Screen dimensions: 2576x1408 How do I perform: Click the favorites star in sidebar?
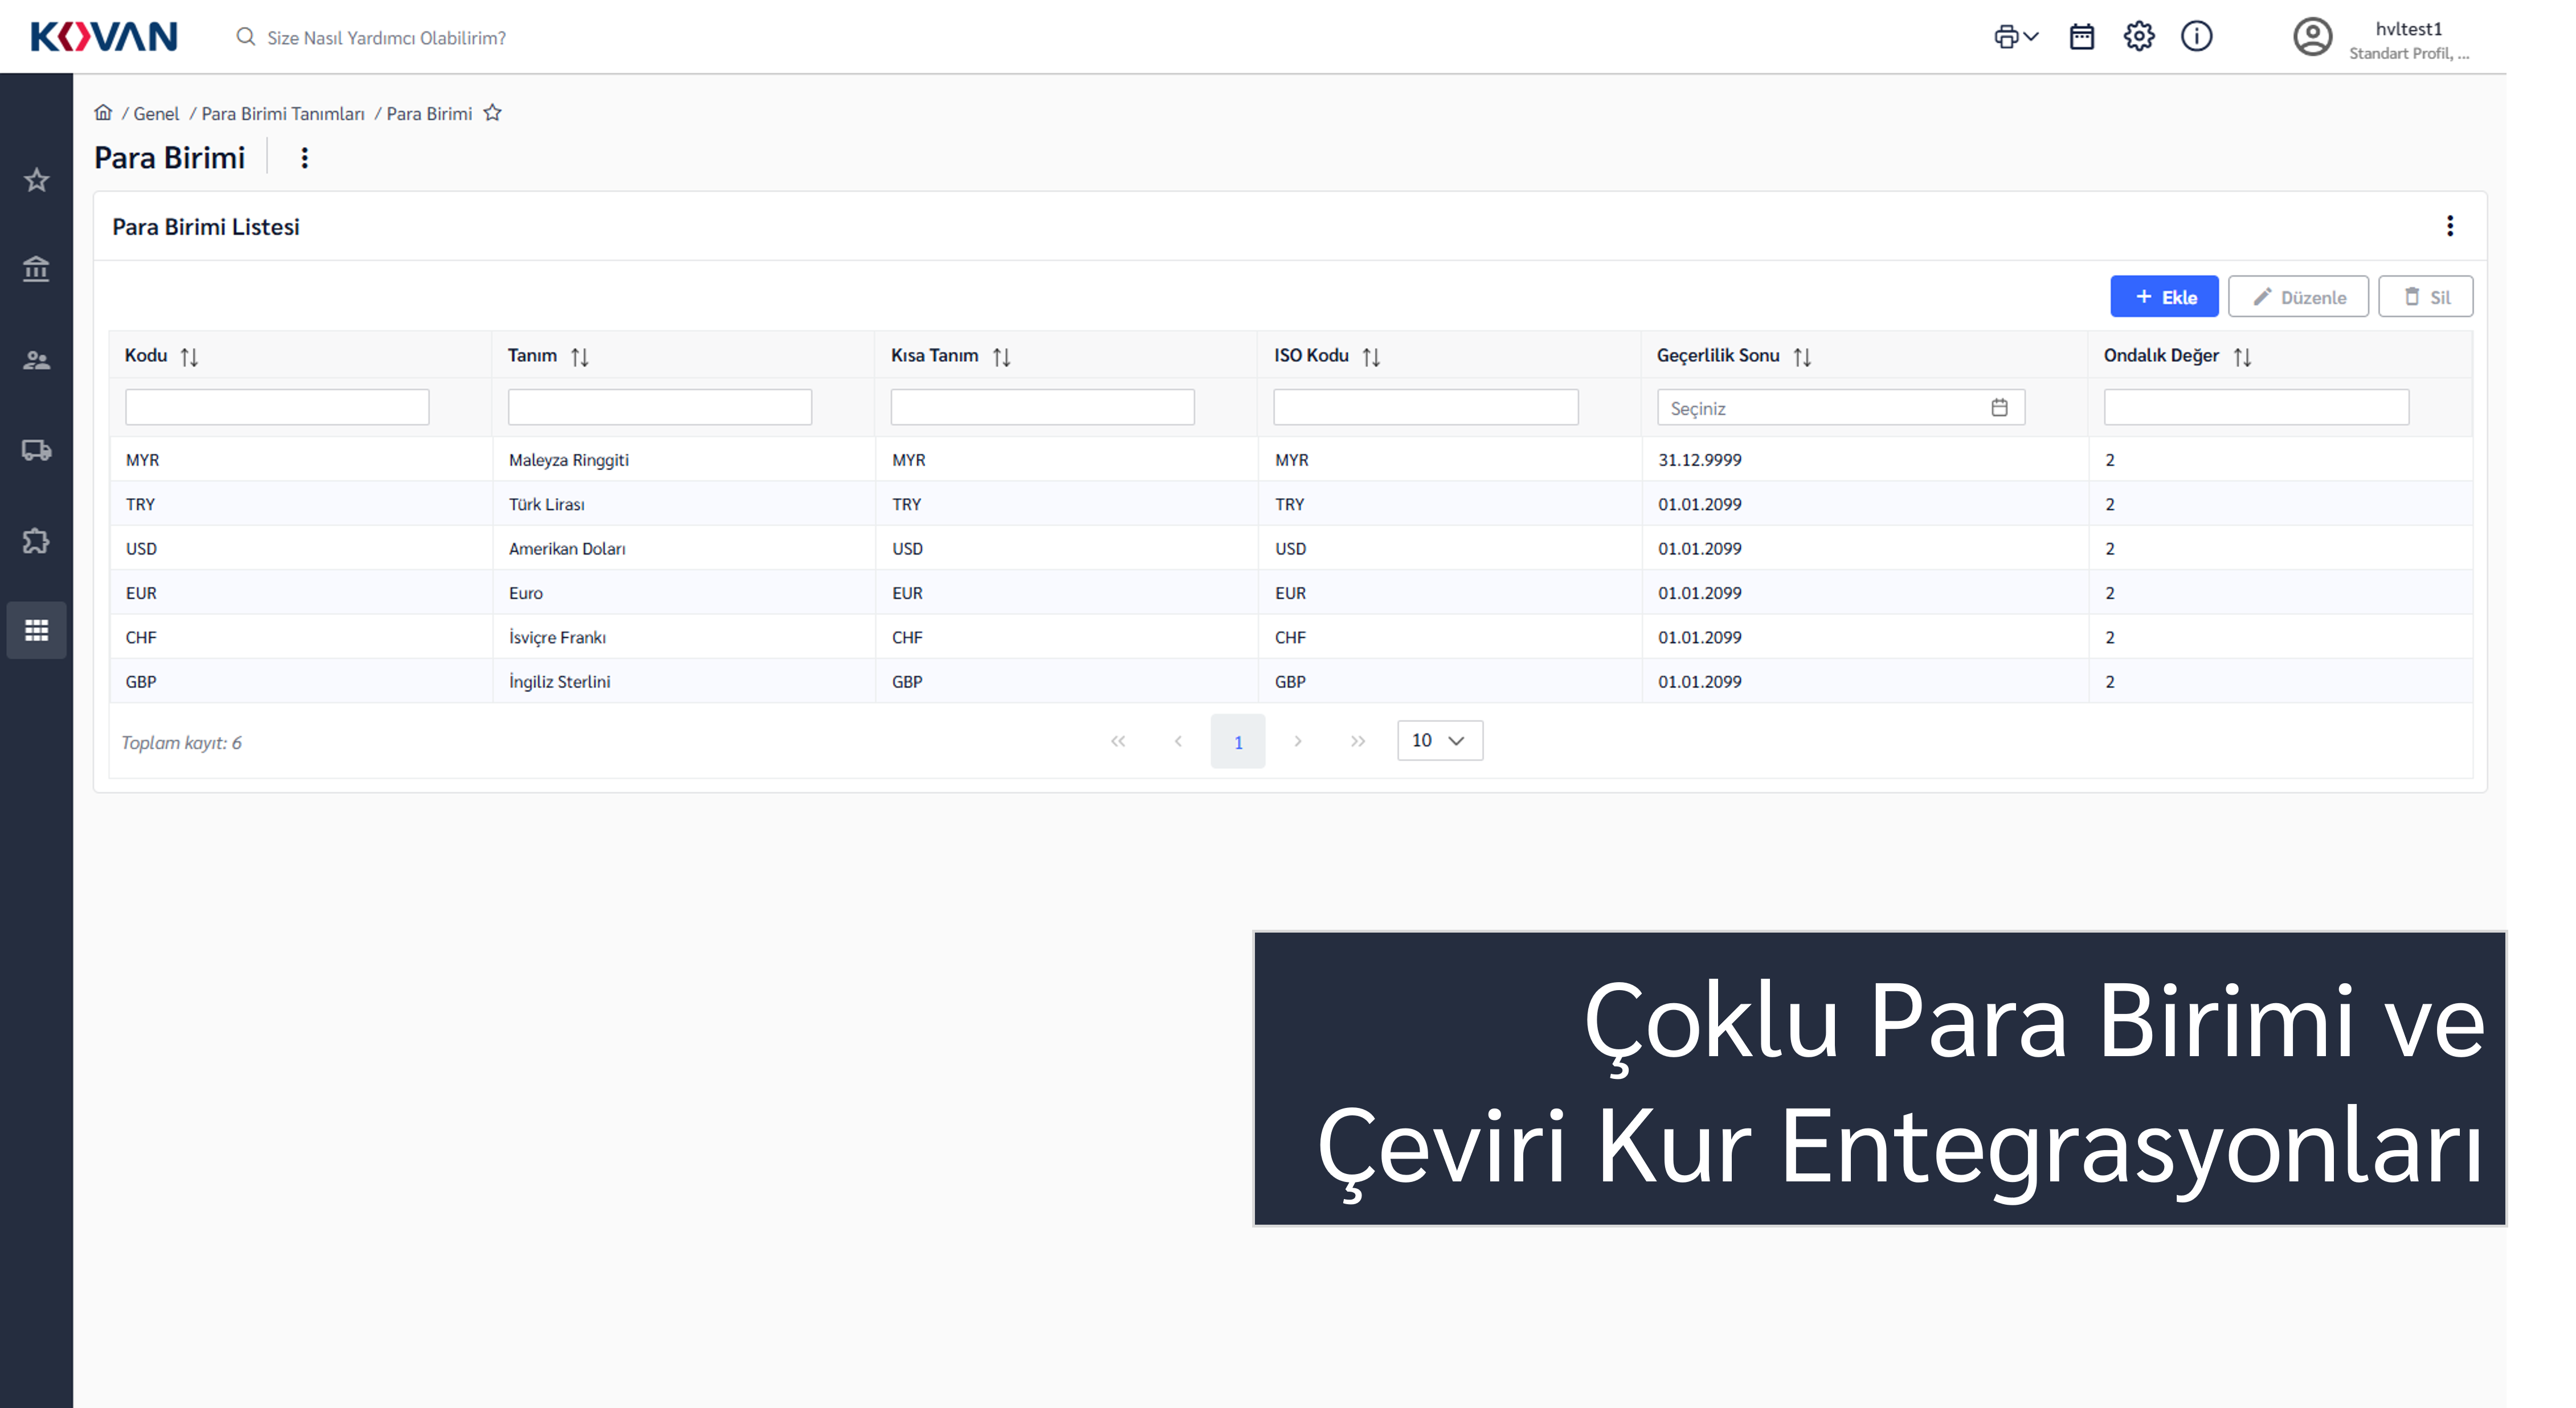point(36,180)
